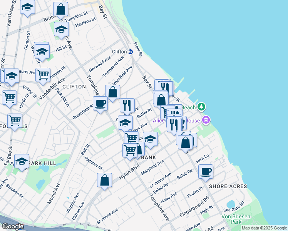Screen dimensions: 288x231
Task: Click the Clifton train station icon
Action: [x=131, y=52]
